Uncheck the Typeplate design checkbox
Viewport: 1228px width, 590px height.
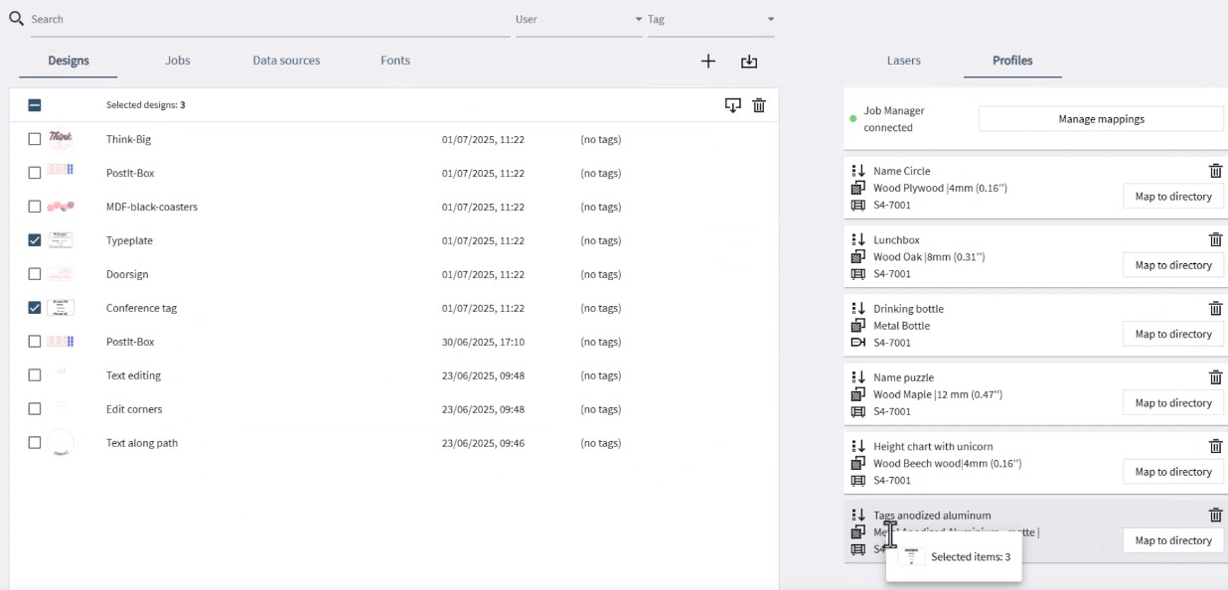(x=35, y=240)
